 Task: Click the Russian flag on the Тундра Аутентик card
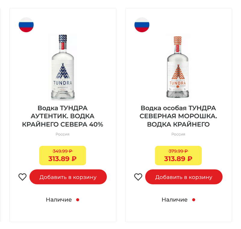[x=26, y=25]
